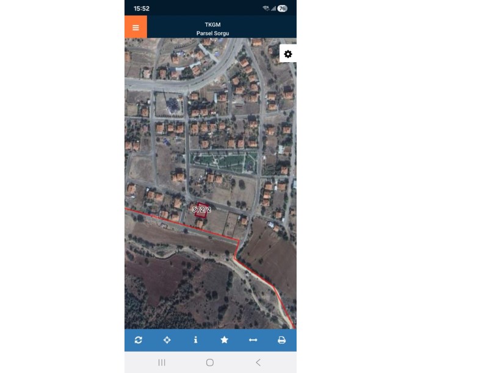Open map settings with the gear icon
The width and height of the screenshot is (498, 373).
click(x=287, y=54)
